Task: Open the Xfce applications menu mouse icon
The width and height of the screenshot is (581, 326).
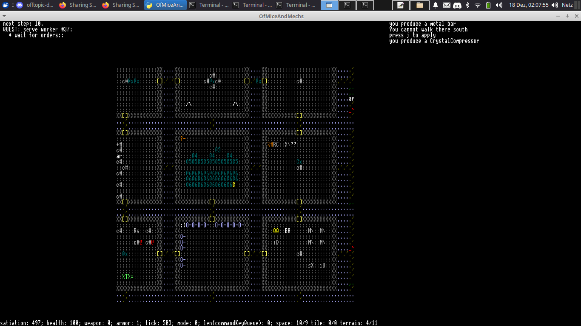Action: 6,5
